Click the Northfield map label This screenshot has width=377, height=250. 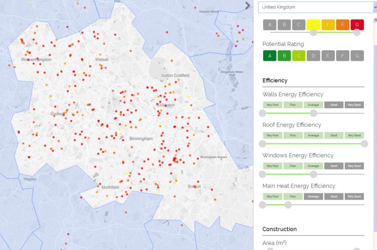coord(110,187)
